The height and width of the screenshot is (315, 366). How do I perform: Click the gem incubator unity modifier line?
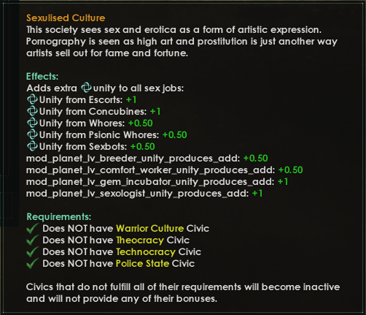tap(157, 182)
